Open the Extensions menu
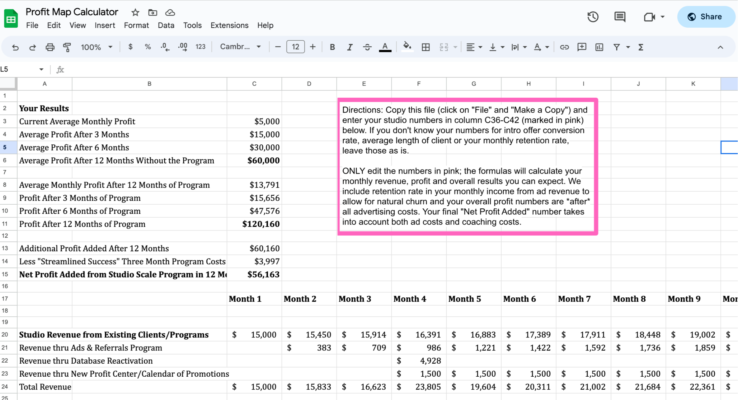 pos(229,25)
